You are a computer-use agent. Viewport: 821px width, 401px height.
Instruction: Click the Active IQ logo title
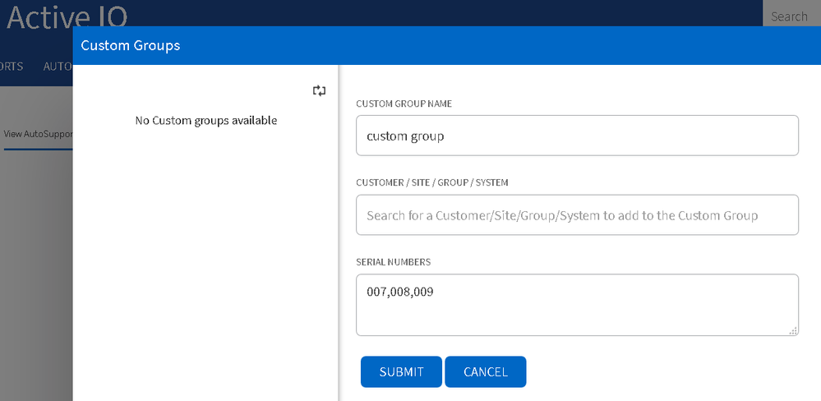pyautogui.click(x=67, y=15)
